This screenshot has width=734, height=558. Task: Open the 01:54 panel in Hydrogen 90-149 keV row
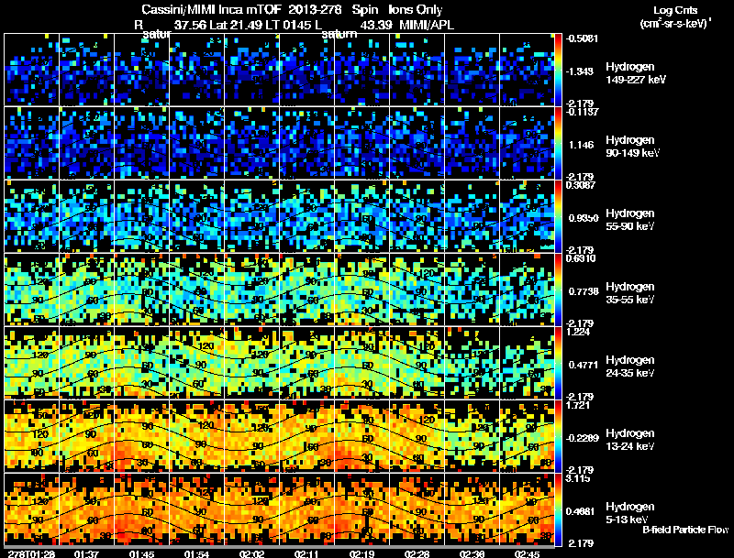click(197, 143)
